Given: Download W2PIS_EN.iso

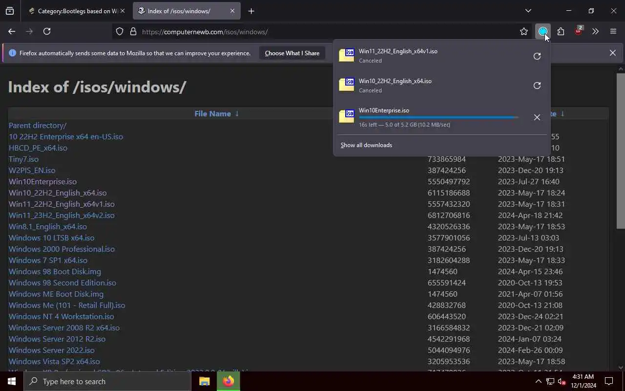Looking at the screenshot, I should click(32, 170).
